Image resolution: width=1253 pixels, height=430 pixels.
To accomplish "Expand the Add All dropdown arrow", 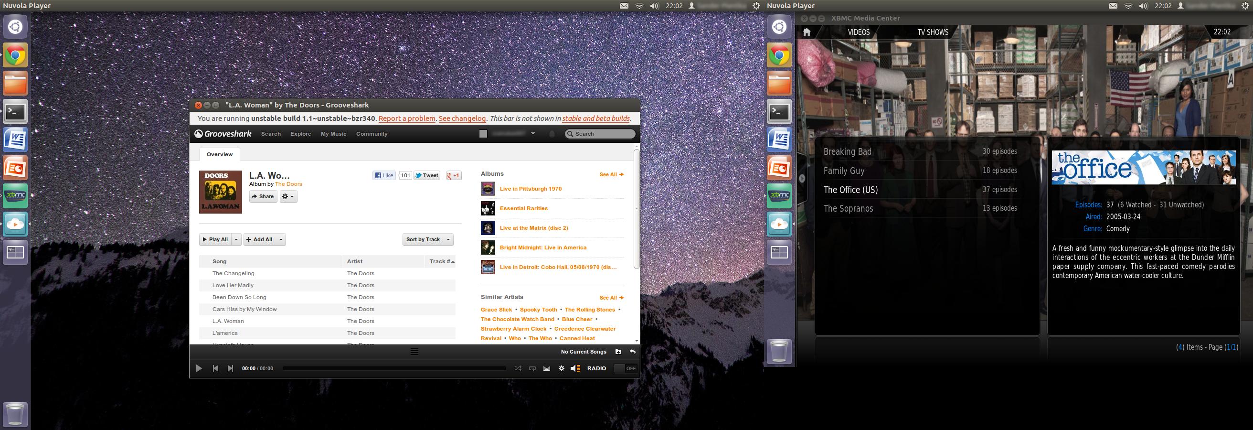I will coord(281,239).
